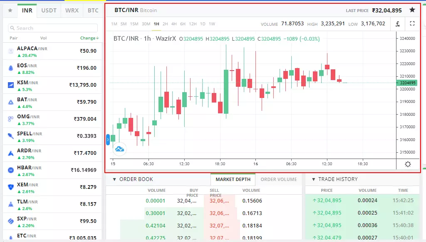The width and height of the screenshot is (426, 242).
Task: Expand the chart drawing toolbar arrow
Action: tap(108, 140)
